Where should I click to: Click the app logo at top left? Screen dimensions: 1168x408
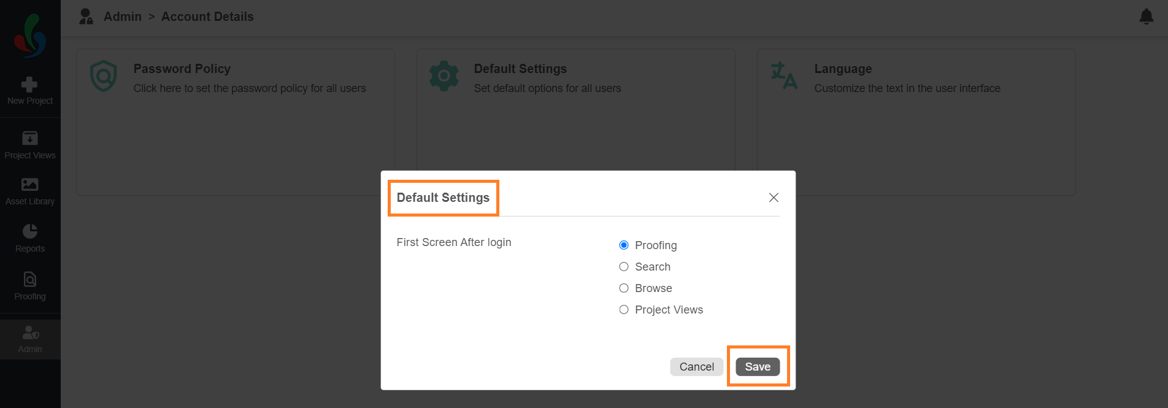tap(30, 36)
